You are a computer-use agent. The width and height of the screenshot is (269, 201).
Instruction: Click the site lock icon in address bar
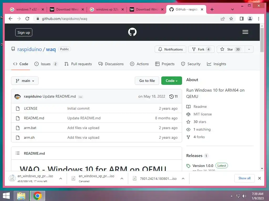point(38,19)
